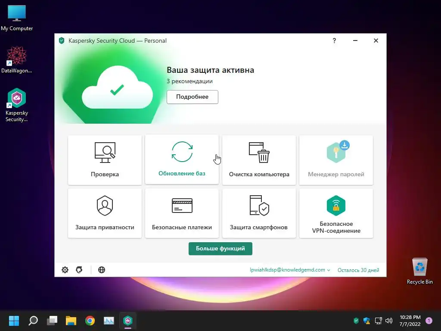Open Безопасное VPN-соединение tile
Image resolution: width=441 pixels, height=331 pixels.
(x=336, y=213)
